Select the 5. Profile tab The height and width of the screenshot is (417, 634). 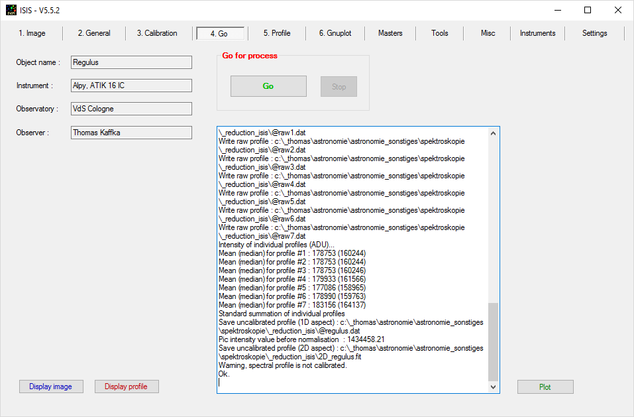coord(277,33)
